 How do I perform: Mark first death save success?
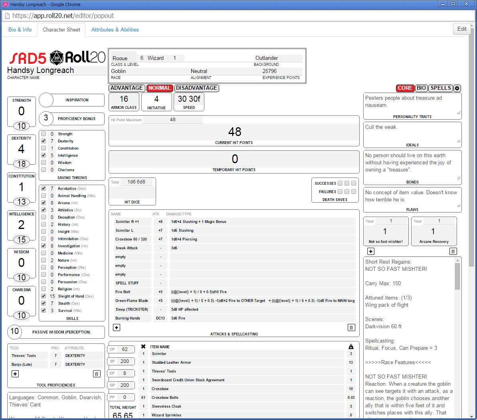click(340, 183)
